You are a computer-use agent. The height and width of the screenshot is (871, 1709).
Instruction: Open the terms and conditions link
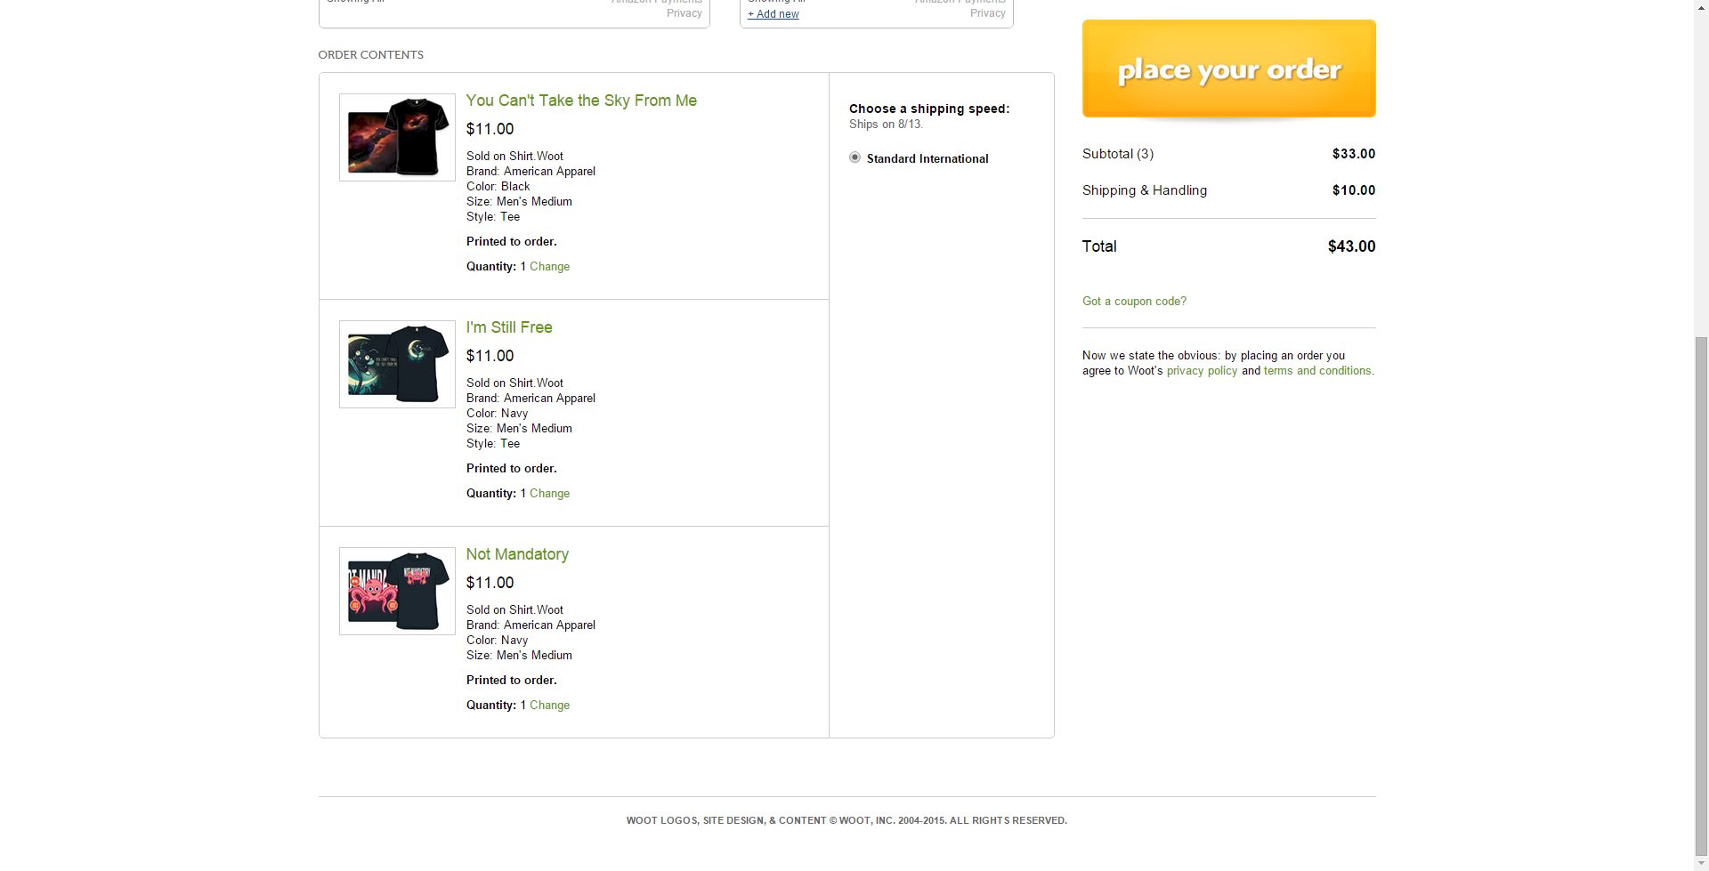(x=1318, y=371)
